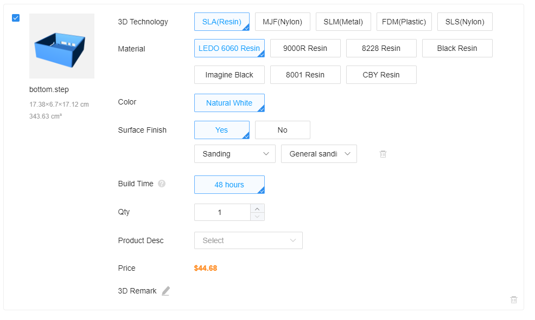Delete the sanding surface finish row
Screen dimensions: 535x320
[x=383, y=154]
